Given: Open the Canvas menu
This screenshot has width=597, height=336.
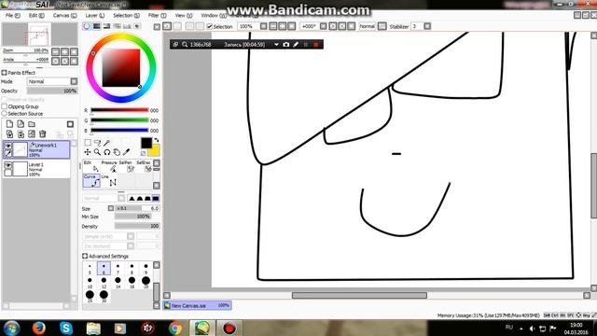Looking at the screenshot, I should [x=64, y=16].
